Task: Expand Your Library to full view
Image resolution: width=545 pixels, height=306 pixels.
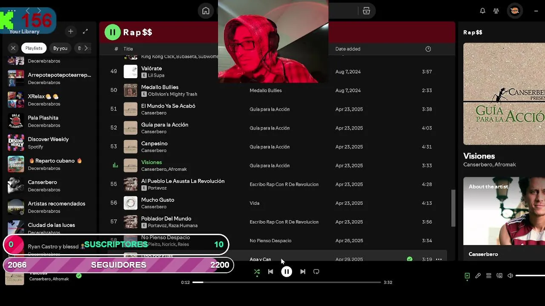Action: coord(85,31)
